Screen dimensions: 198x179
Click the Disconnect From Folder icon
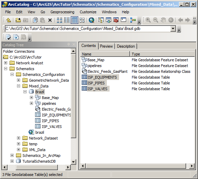[x=26, y=20]
